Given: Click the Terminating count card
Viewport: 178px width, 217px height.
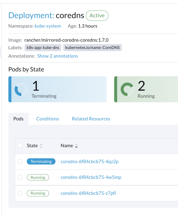Looking at the screenshot, I should (58, 89).
